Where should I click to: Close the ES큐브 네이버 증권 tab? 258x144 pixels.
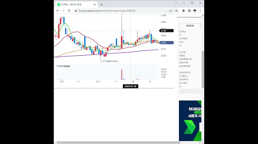pos(95,5)
